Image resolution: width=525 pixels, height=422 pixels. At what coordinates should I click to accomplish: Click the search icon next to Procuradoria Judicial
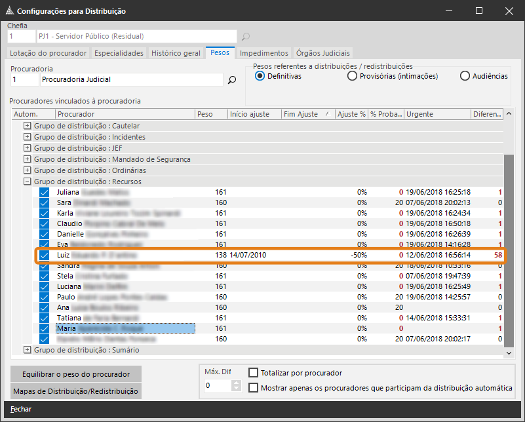click(231, 80)
